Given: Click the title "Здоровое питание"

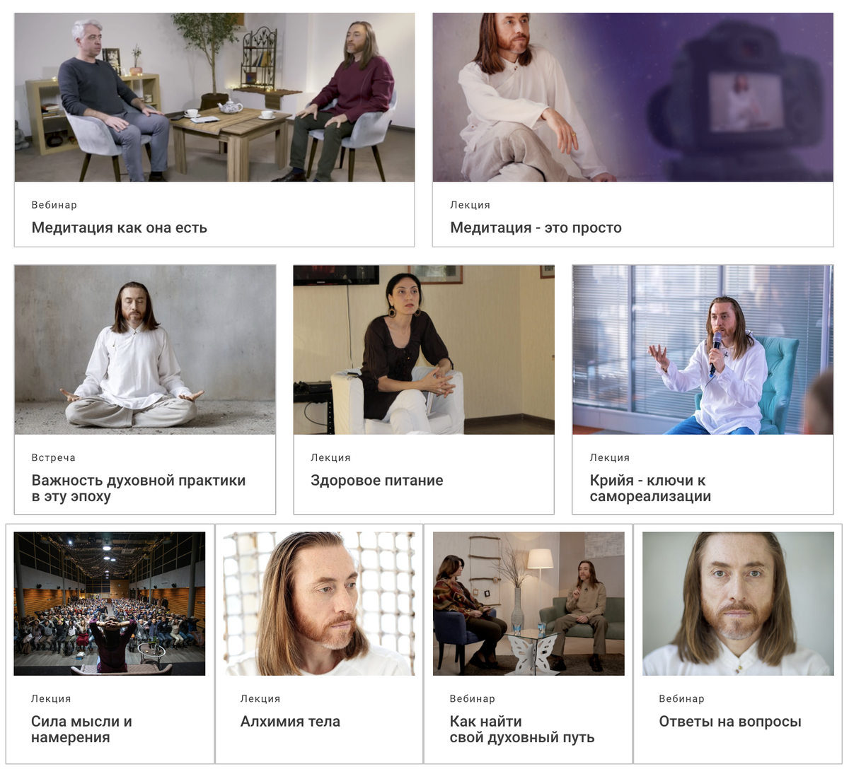Looking at the screenshot, I should coord(377,481).
